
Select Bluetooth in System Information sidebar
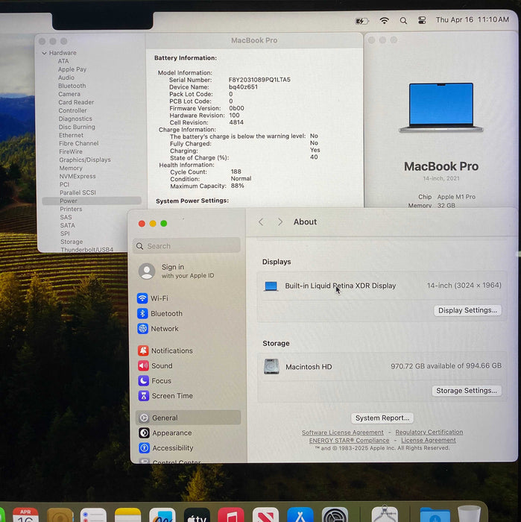[x=72, y=86]
